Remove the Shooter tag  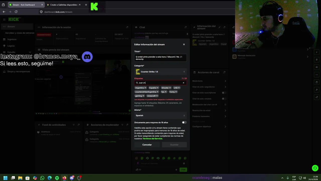[170, 88]
